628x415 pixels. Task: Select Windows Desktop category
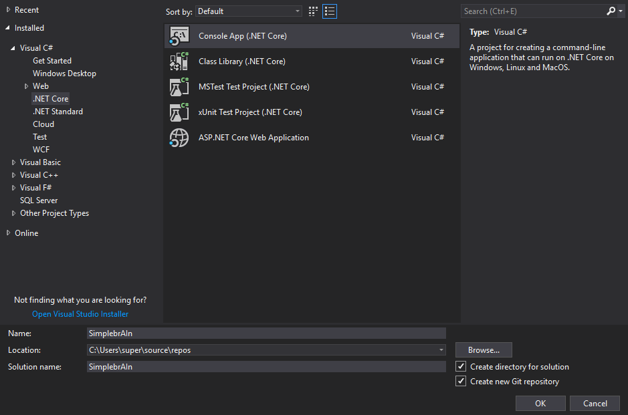click(x=64, y=74)
